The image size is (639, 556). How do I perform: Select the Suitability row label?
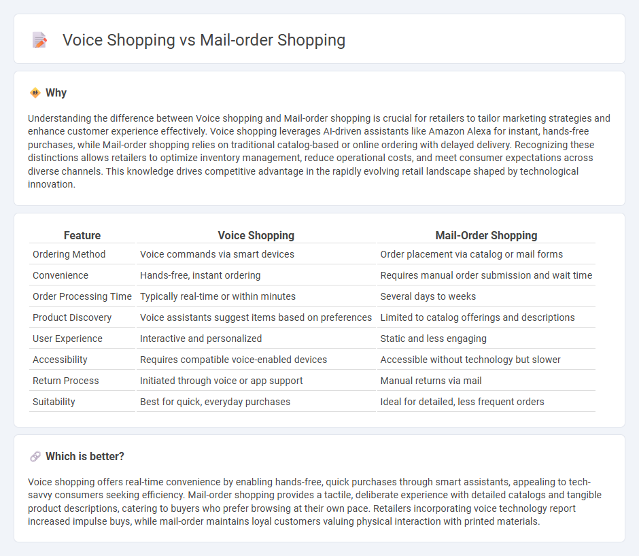point(54,402)
